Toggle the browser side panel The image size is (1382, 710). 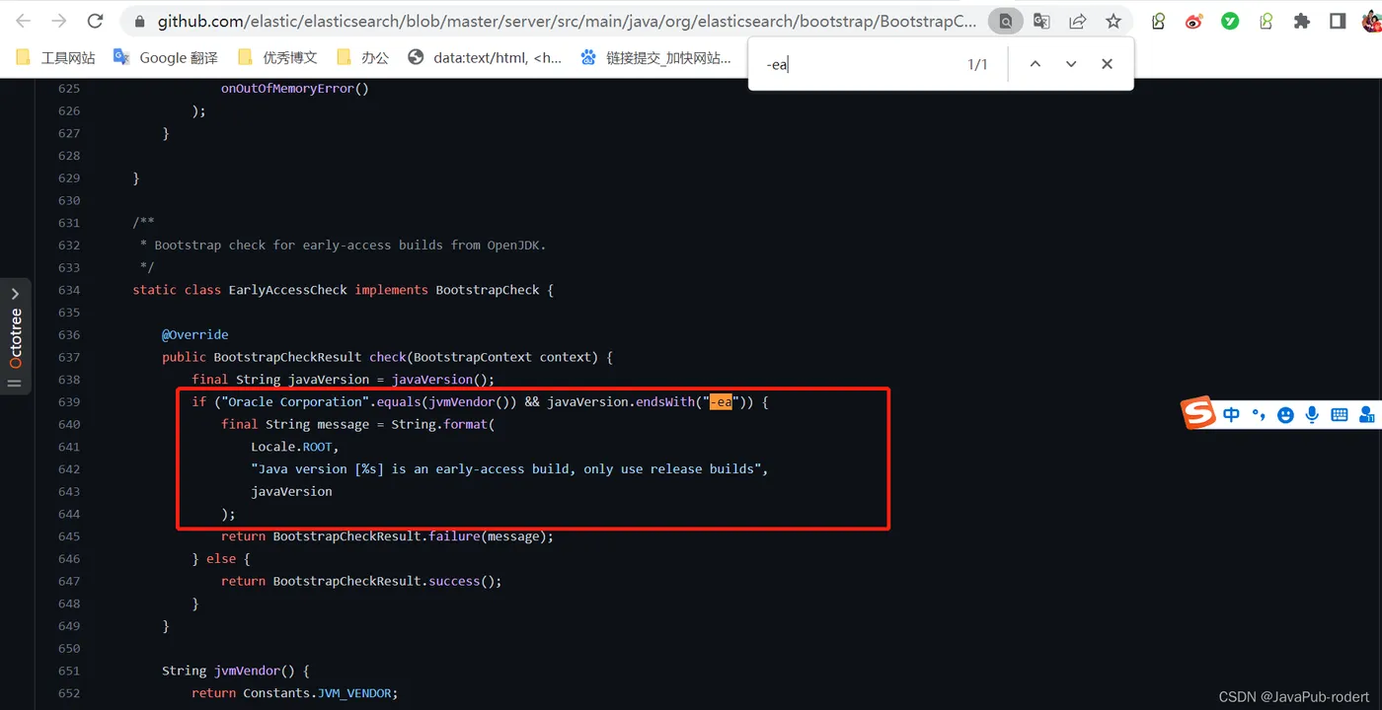click(x=1338, y=21)
